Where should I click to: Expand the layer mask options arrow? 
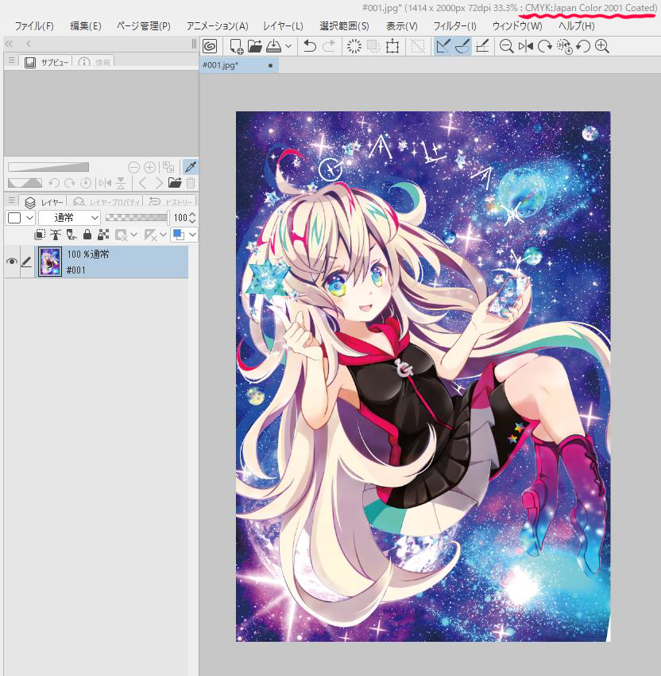click(134, 235)
